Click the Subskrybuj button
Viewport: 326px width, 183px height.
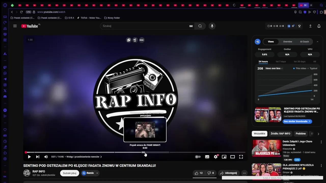(x=70, y=173)
